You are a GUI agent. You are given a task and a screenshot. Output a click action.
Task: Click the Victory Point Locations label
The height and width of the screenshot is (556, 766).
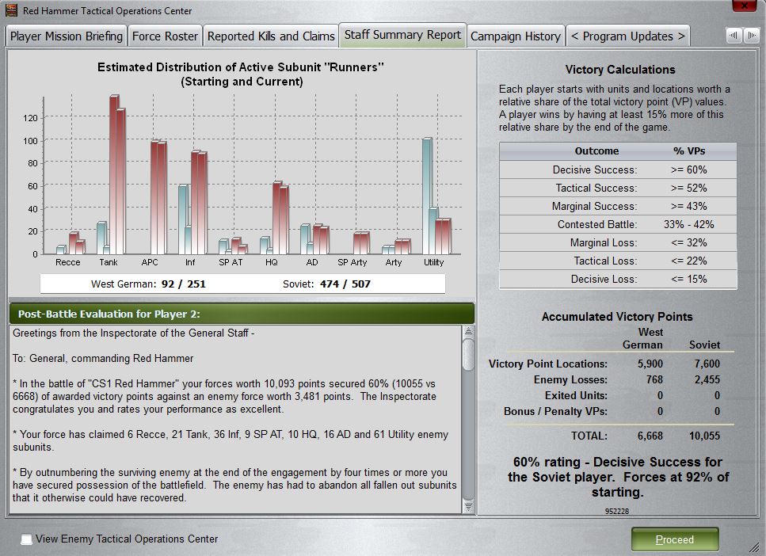pos(547,364)
